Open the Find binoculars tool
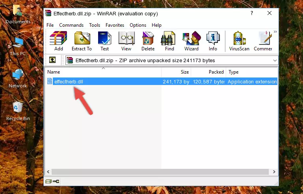Screen dimensions: 303x194 pyautogui.click(x=169, y=41)
